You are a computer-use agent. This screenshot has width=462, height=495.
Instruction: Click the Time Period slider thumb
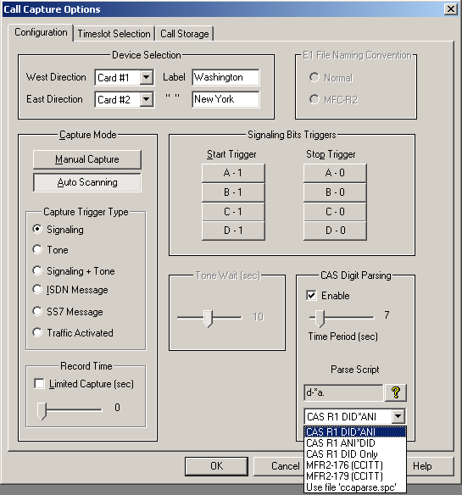coord(320,318)
